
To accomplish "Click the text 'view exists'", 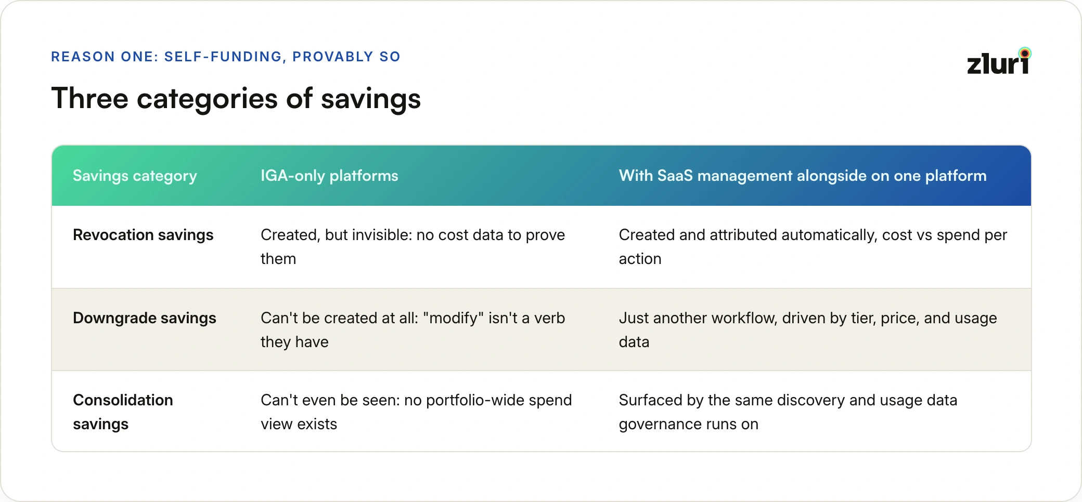I will point(299,424).
